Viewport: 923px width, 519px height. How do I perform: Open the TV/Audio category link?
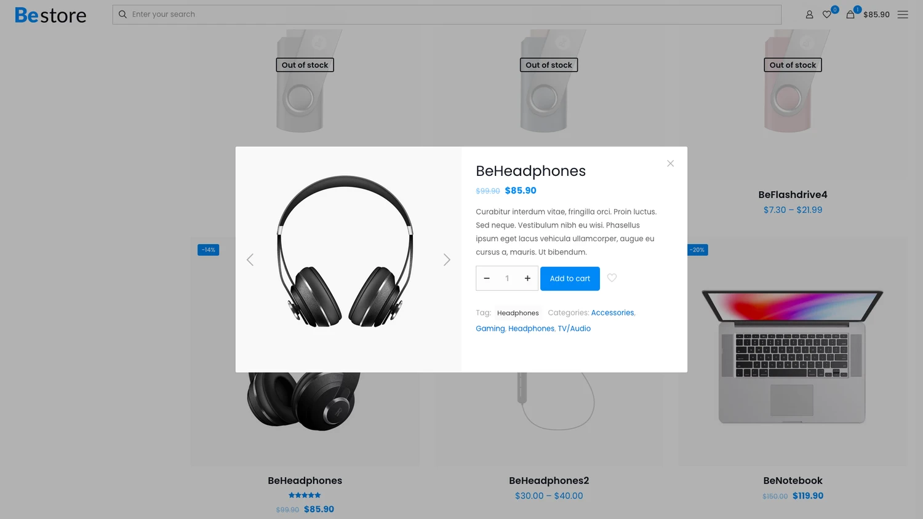[574, 328]
